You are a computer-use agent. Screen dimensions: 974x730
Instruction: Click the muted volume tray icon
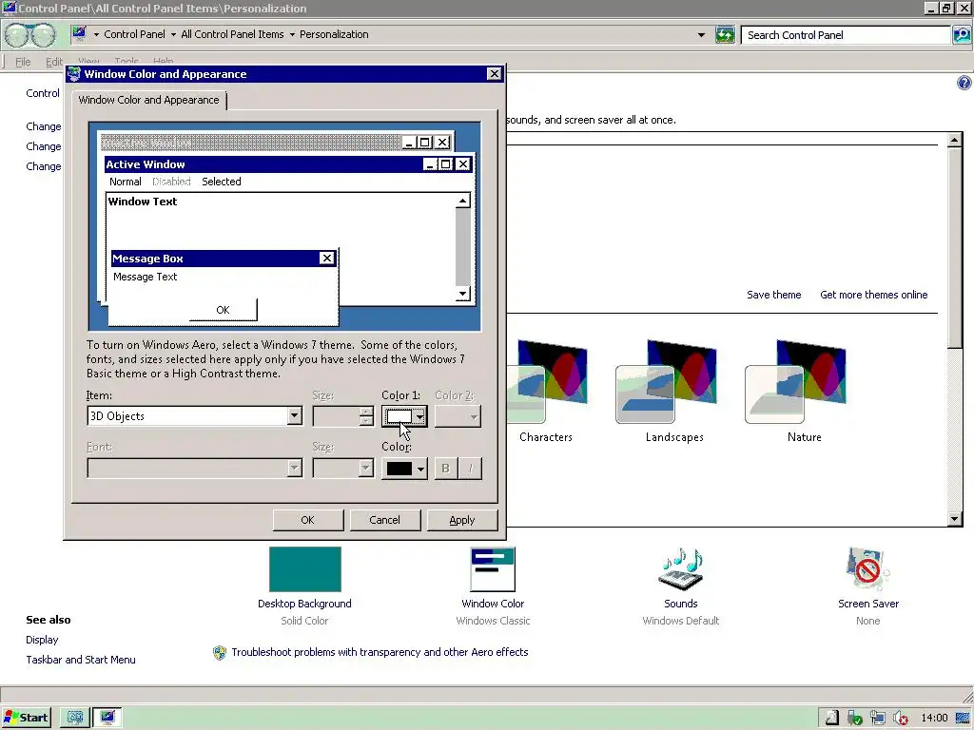pos(901,719)
